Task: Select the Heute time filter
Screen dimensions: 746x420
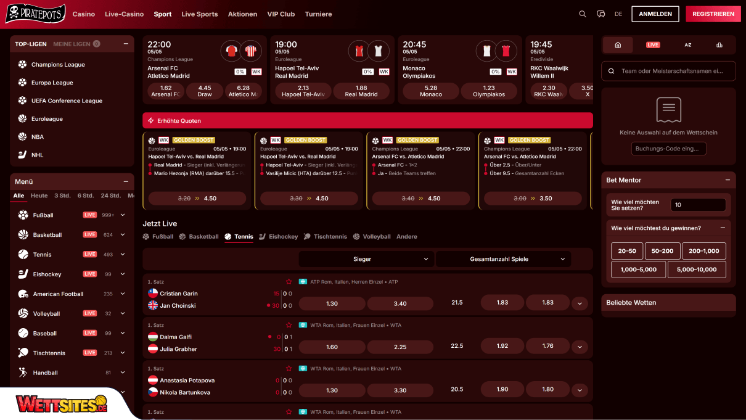Action: 39,196
